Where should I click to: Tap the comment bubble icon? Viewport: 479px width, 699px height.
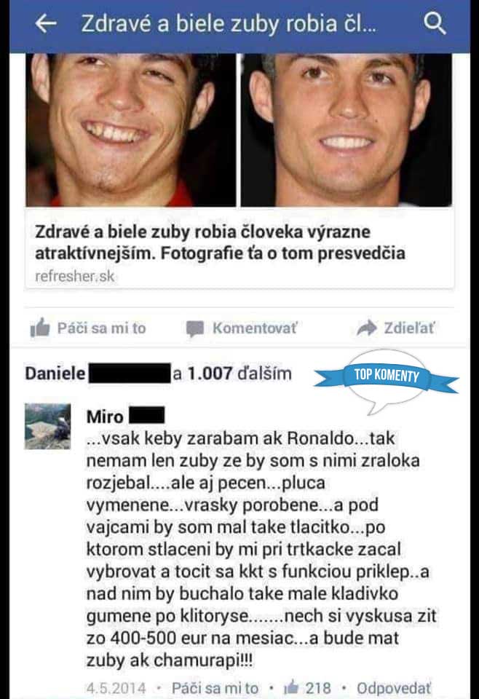tap(194, 329)
